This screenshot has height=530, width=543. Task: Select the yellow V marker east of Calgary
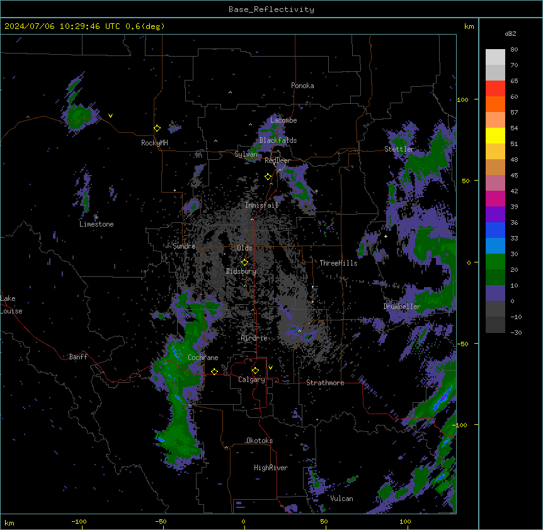click(270, 368)
